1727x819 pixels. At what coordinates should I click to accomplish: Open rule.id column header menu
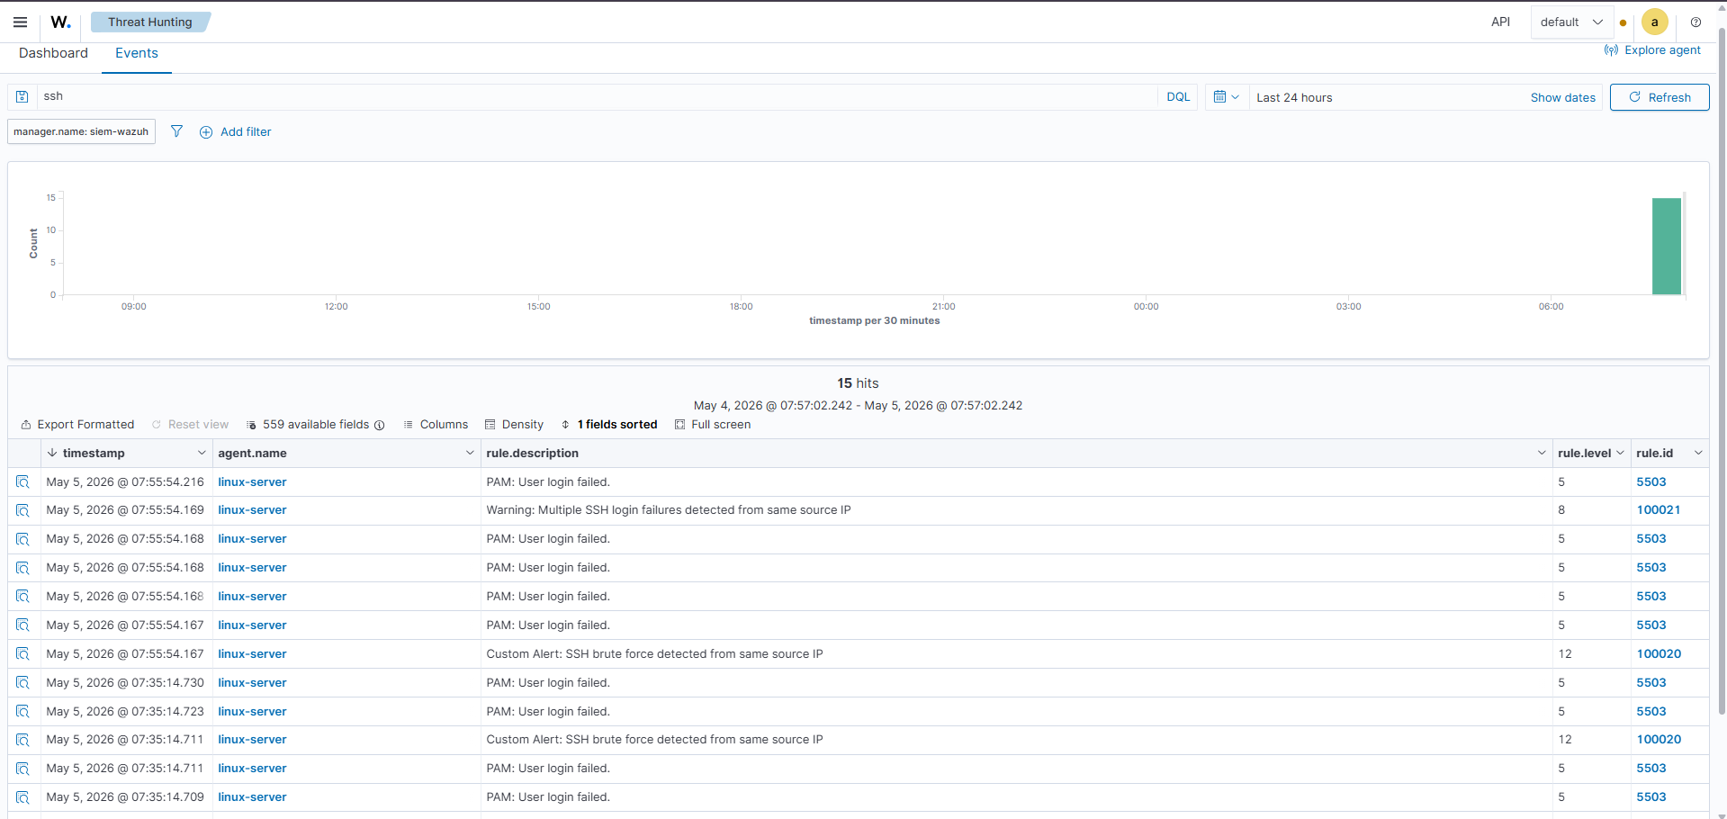1698,453
